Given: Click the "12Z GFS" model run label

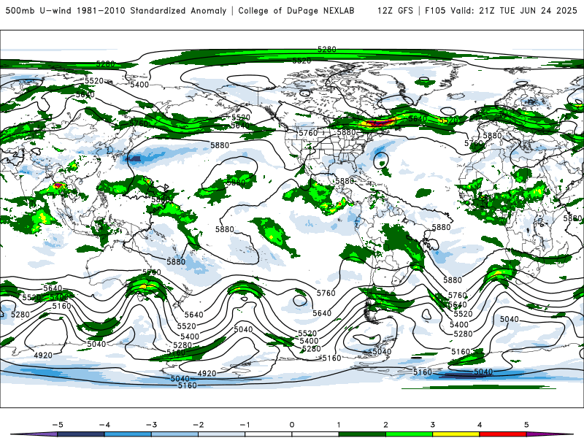Looking at the screenshot, I should pyautogui.click(x=395, y=11).
